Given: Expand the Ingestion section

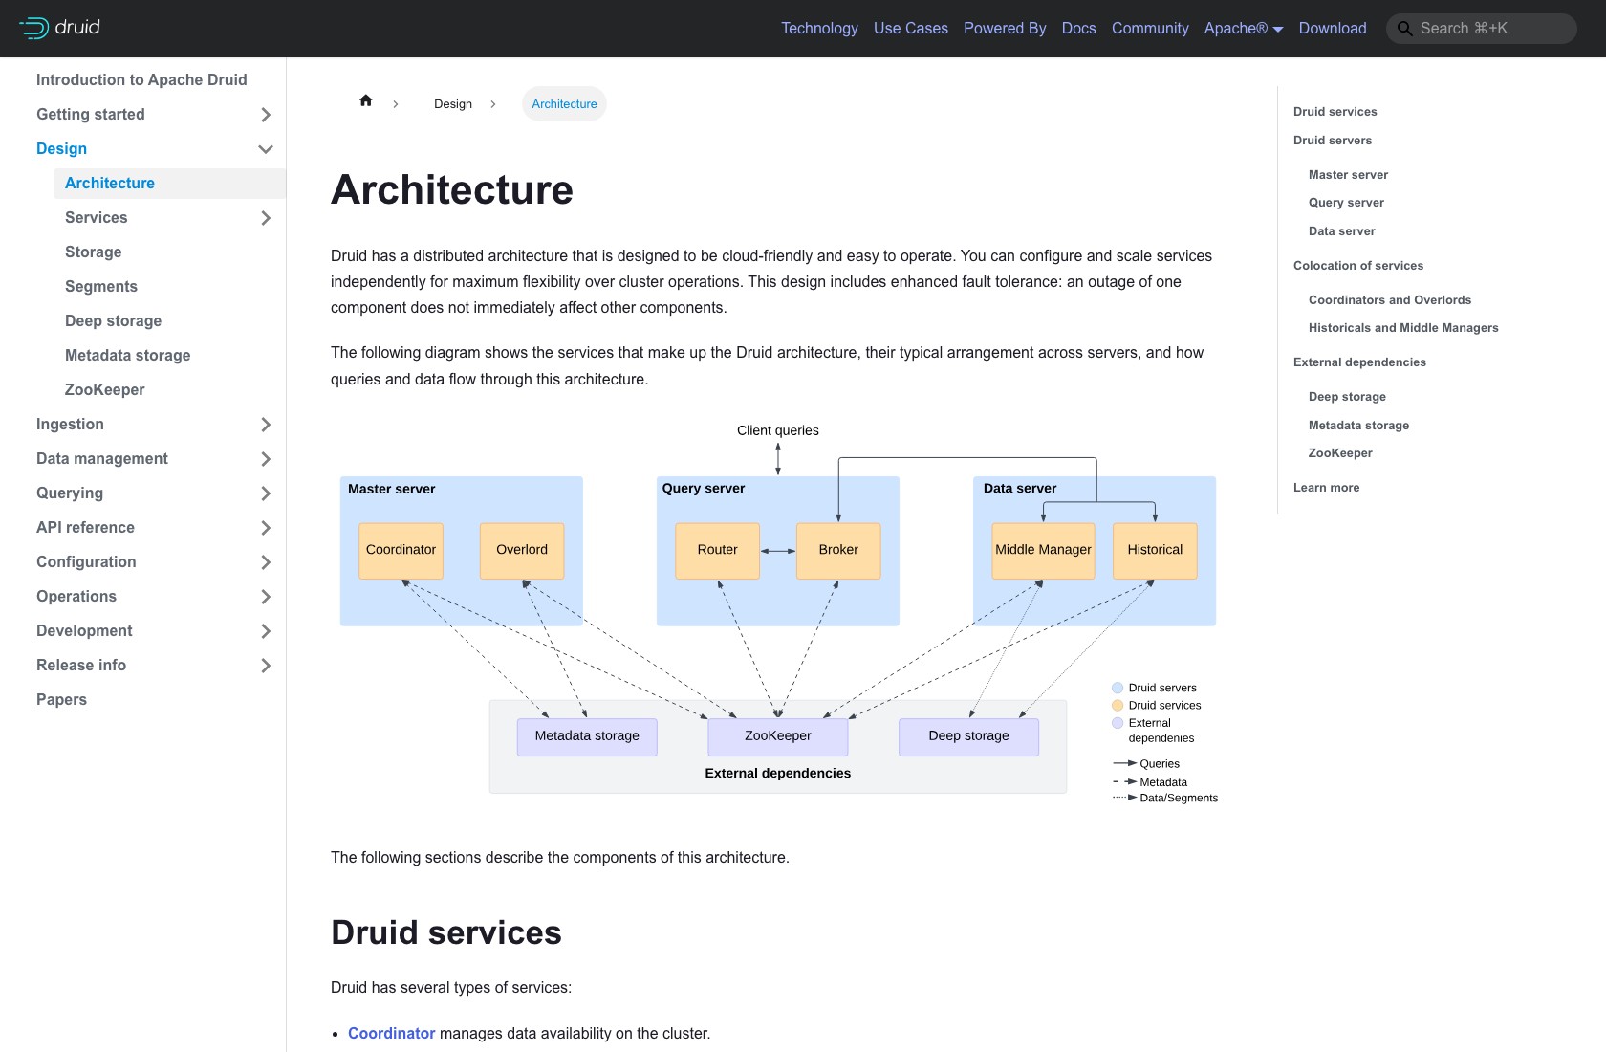Looking at the screenshot, I should (x=266, y=425).
